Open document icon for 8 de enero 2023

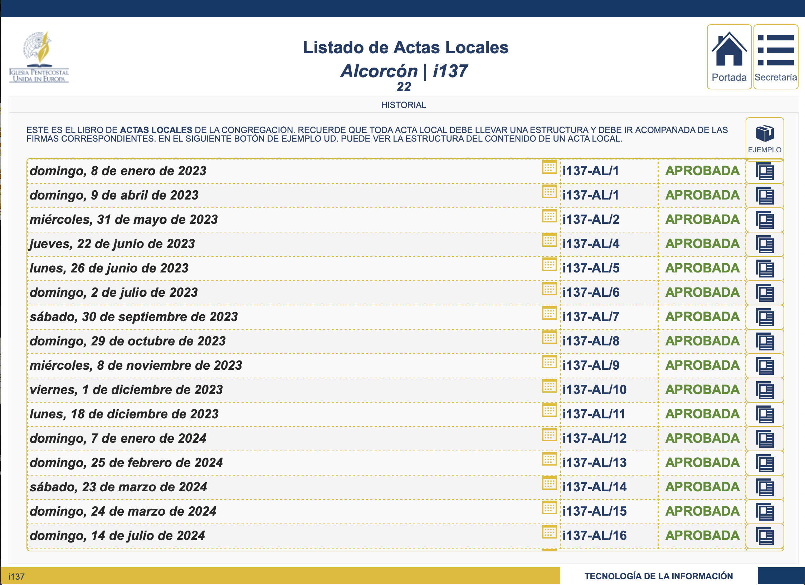765,171
